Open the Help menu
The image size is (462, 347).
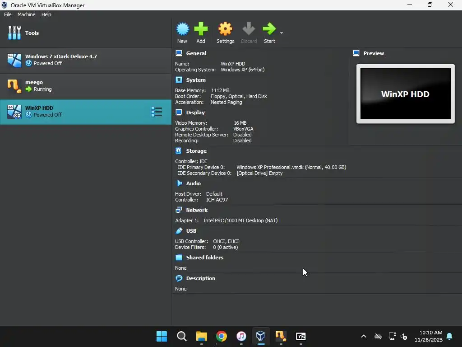pyautogui.click(x=46, y=14)
